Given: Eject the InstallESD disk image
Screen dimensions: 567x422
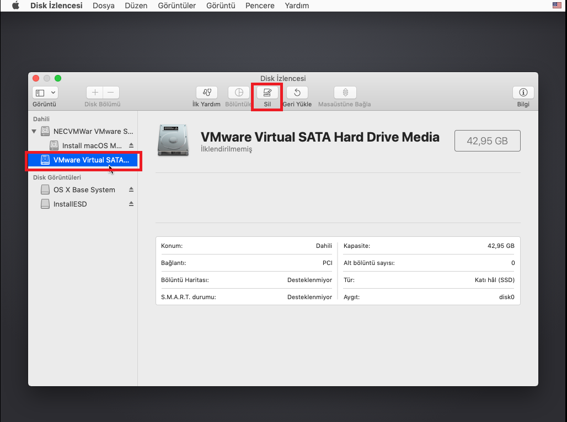Looking at the screenshot, I should pyautogui.click(x=131, y=204).
